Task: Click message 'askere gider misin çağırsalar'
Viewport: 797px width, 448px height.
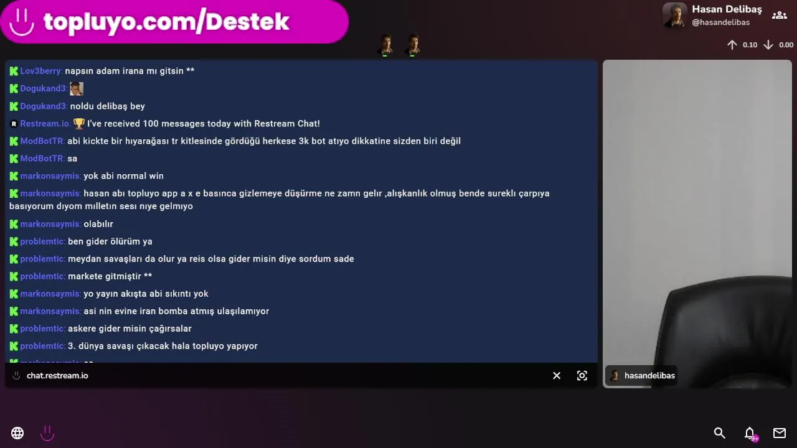Action: pos(130,329)
